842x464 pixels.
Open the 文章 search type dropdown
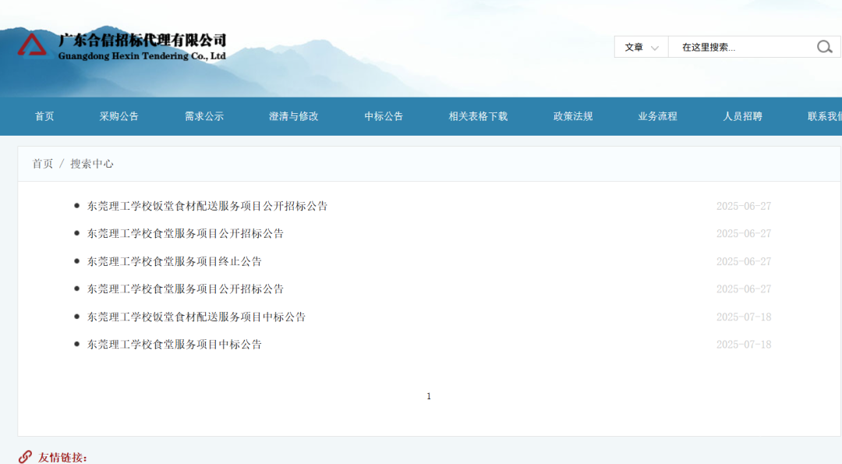pos(641,47)
